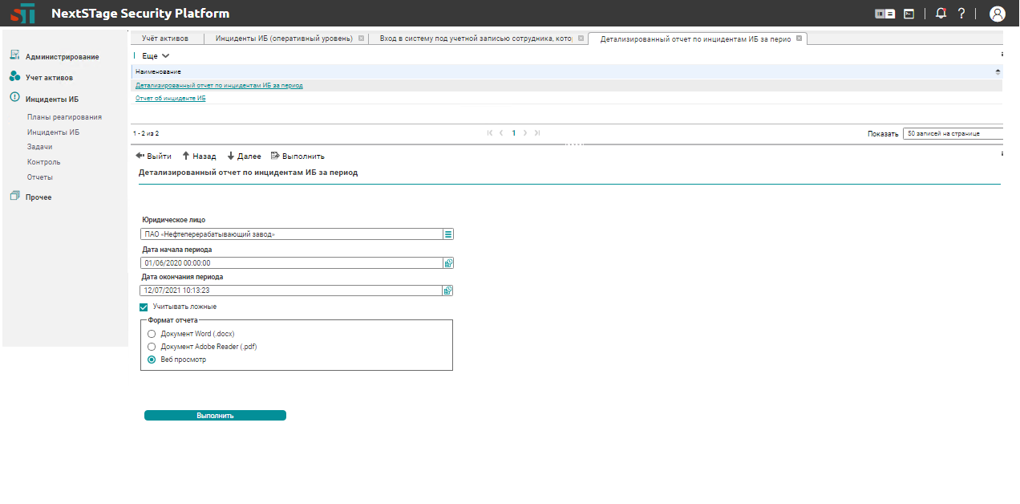This screenshot has height=504, width=1020.
Task: Click the NextSTage Security Platform title
Action: coord(140,13)
